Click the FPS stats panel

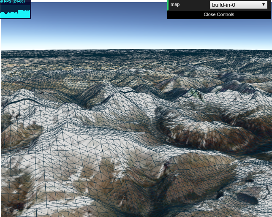15,9
